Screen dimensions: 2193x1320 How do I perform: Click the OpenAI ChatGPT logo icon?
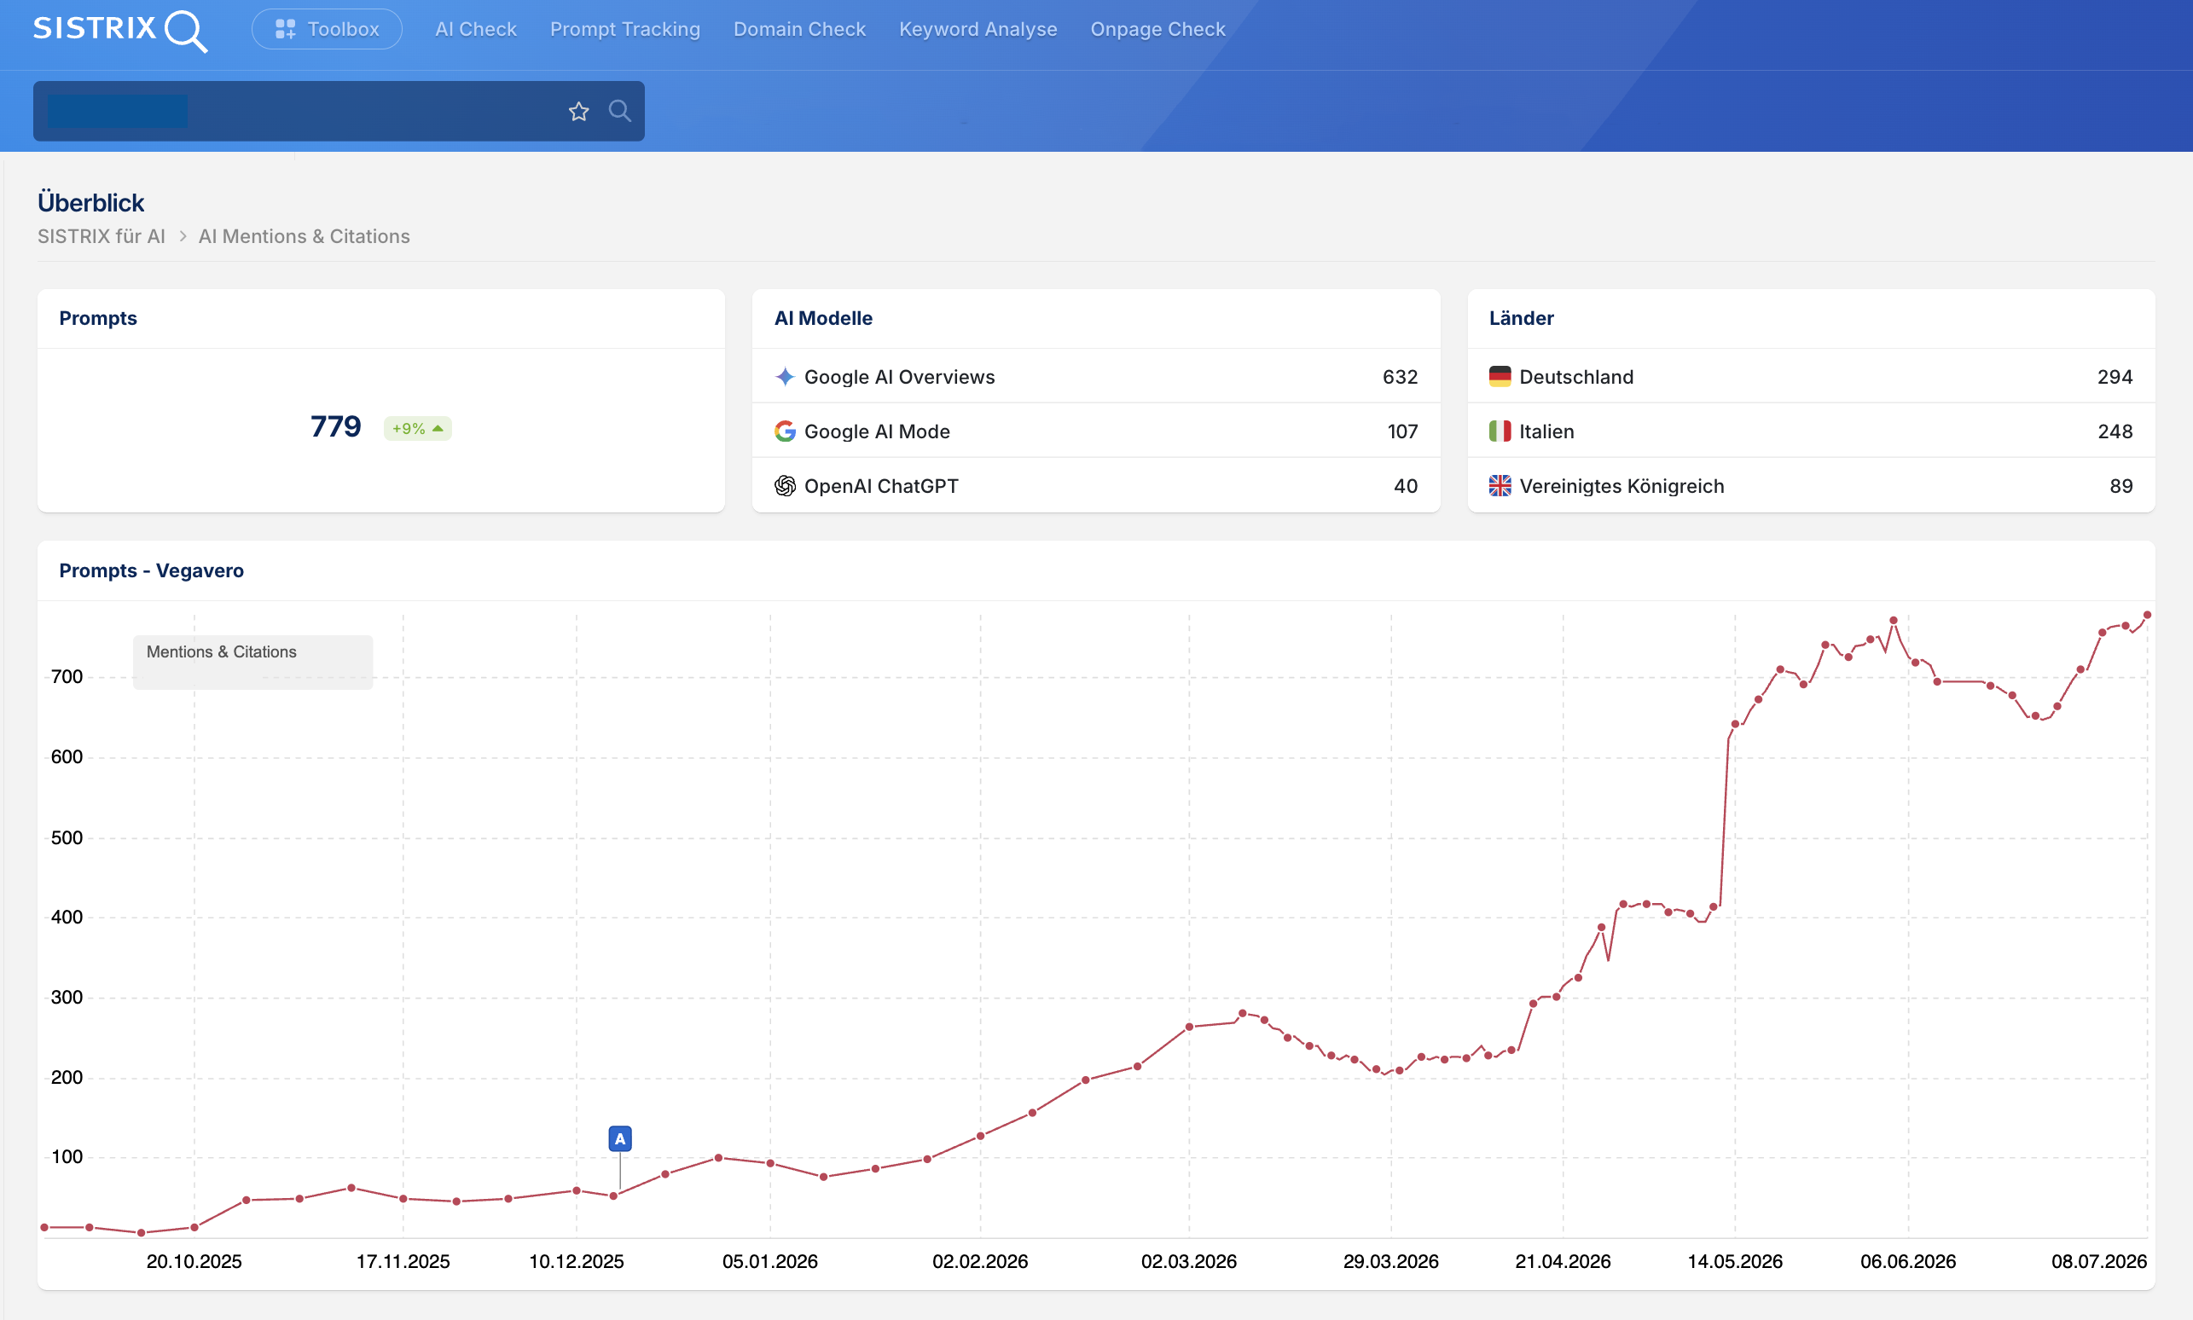(x=785, y=486)
